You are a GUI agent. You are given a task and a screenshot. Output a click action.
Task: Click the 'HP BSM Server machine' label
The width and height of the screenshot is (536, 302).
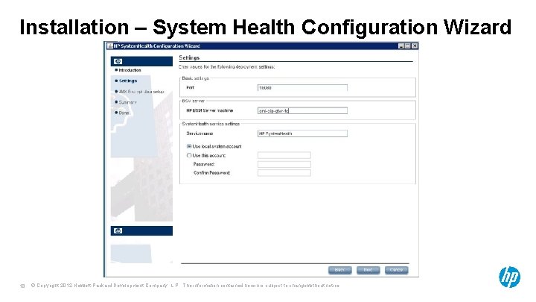[x=209, y=110]
